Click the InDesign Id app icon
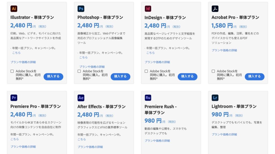 click(x=148, y=9)
